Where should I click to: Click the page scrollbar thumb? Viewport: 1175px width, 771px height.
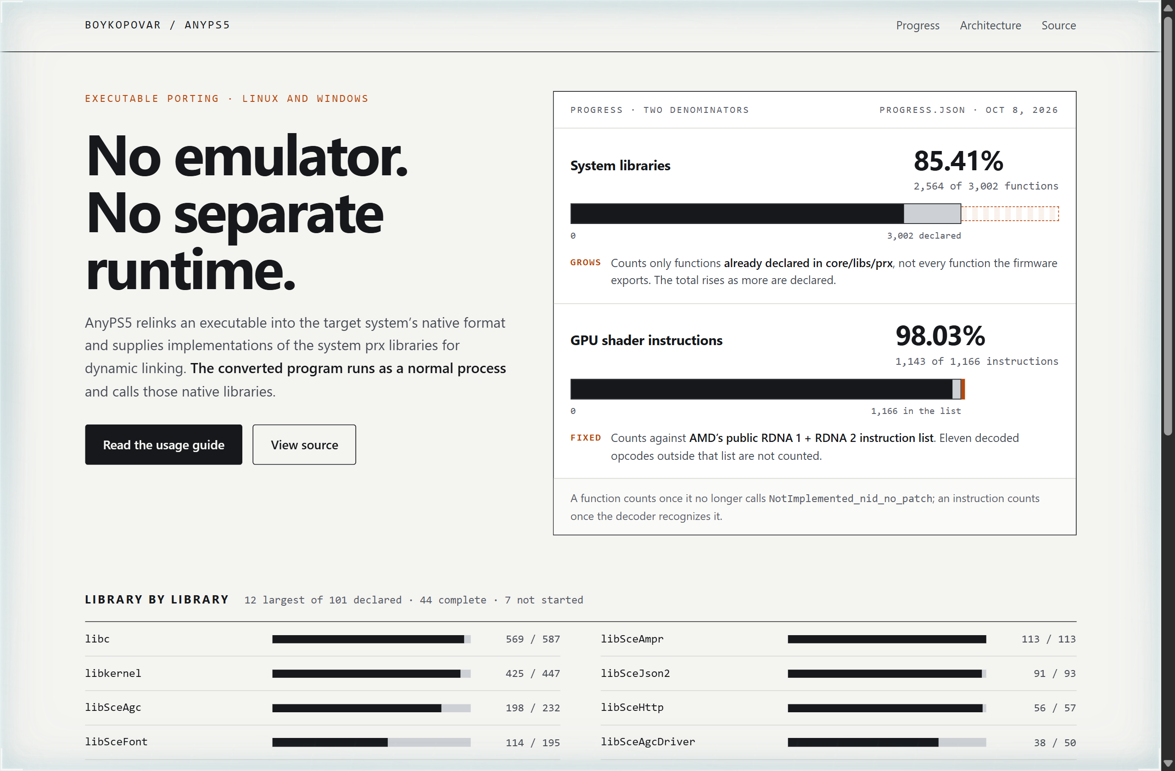click(x=1167, y=227)
